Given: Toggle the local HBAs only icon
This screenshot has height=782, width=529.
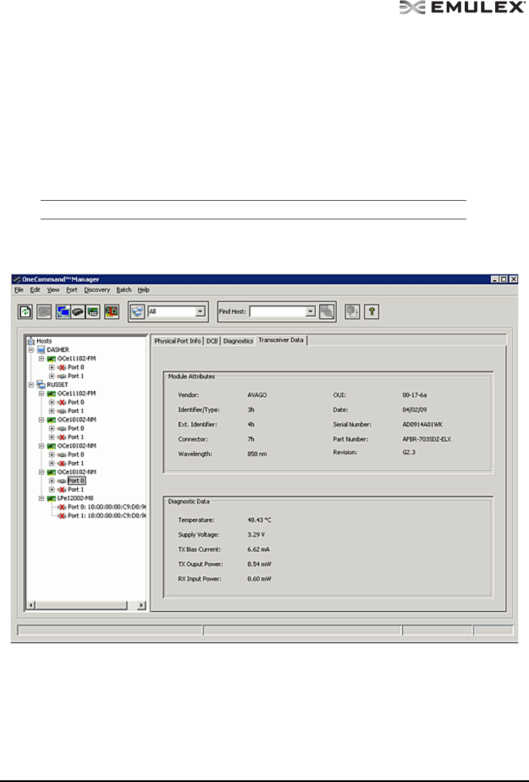Looking at the screenshot, I should pos(112,311).
